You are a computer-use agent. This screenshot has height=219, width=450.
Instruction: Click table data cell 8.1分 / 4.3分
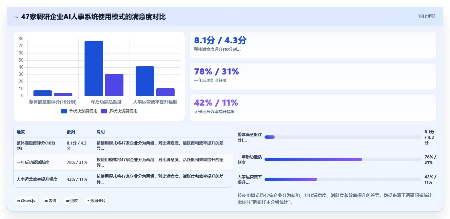click(78, 146)
